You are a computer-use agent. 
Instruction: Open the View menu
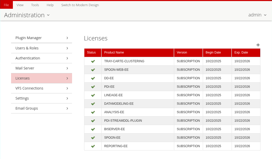(20, 5)
